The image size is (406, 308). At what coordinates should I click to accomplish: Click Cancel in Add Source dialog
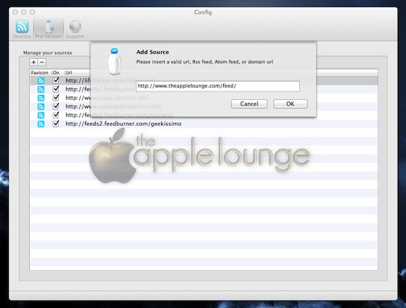[x=249, y=104]
